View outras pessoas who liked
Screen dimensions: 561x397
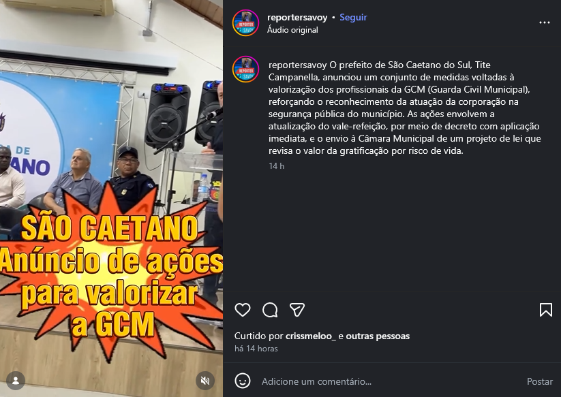pos(378,336)
